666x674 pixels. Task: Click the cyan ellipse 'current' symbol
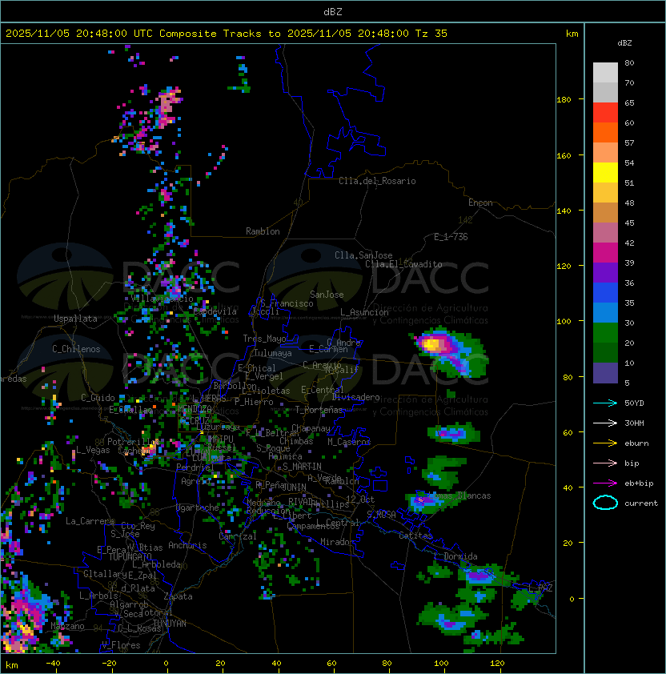coord(605,503)
